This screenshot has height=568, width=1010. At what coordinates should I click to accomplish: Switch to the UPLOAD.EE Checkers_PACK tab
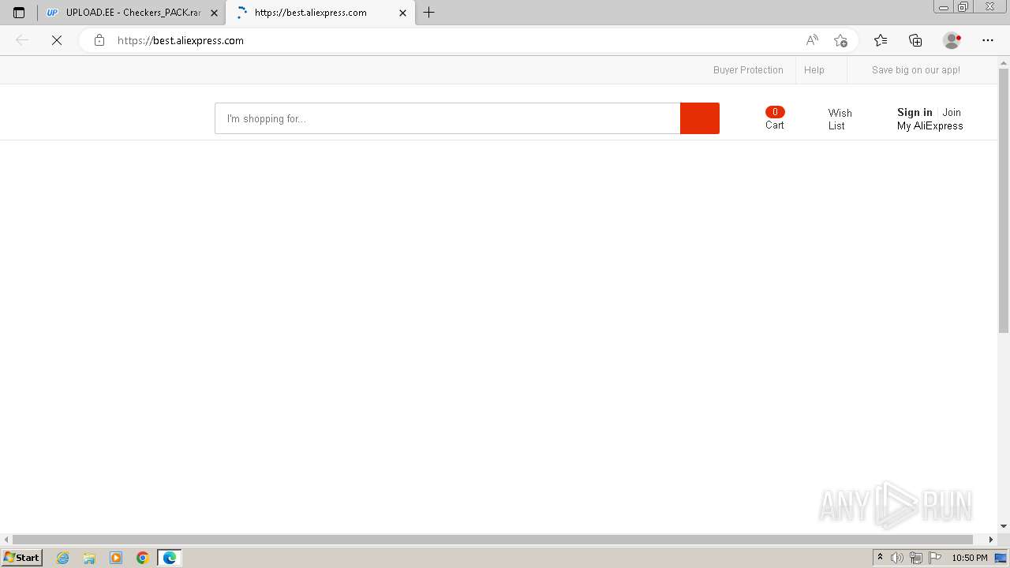[x=132, y=13]
